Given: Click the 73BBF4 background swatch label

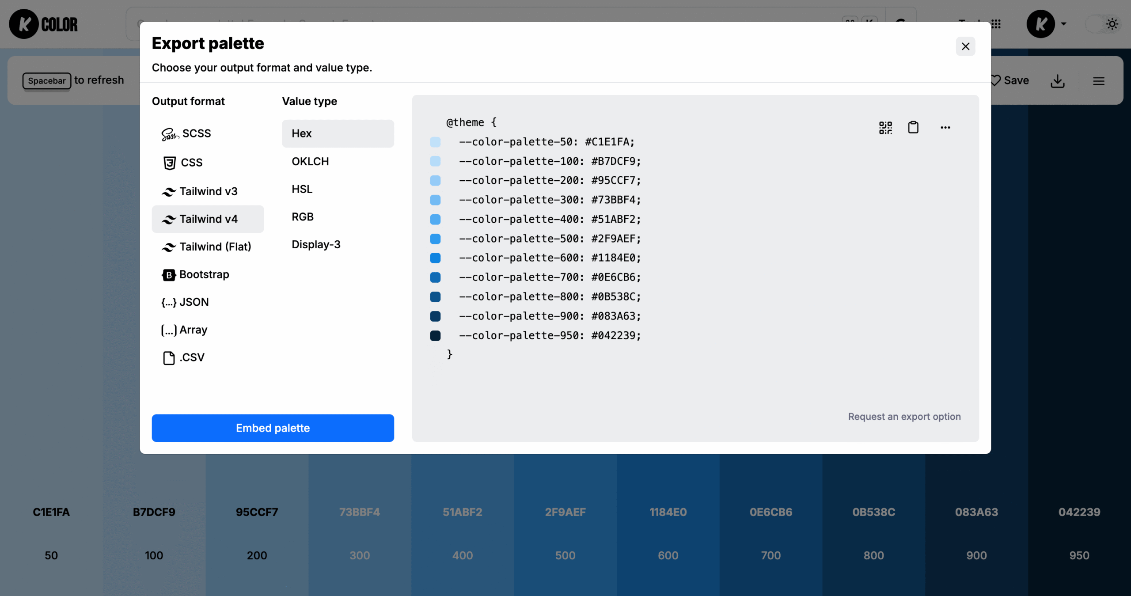Looking at the screenshot, I should [x=360, y=512].
